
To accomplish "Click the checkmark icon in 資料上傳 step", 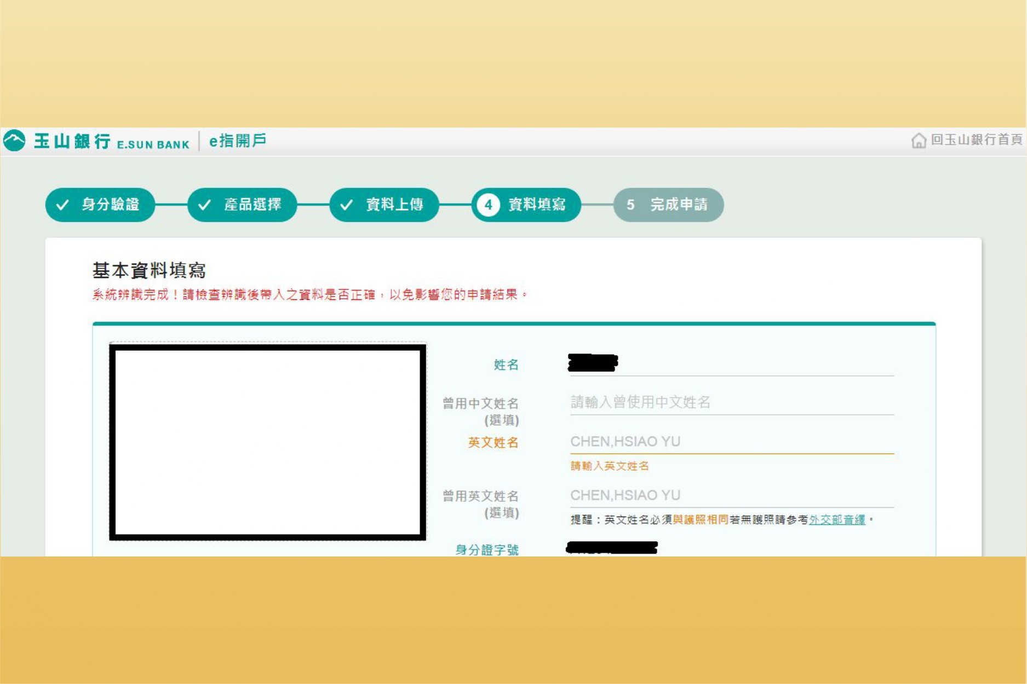I will pos(346,205).
